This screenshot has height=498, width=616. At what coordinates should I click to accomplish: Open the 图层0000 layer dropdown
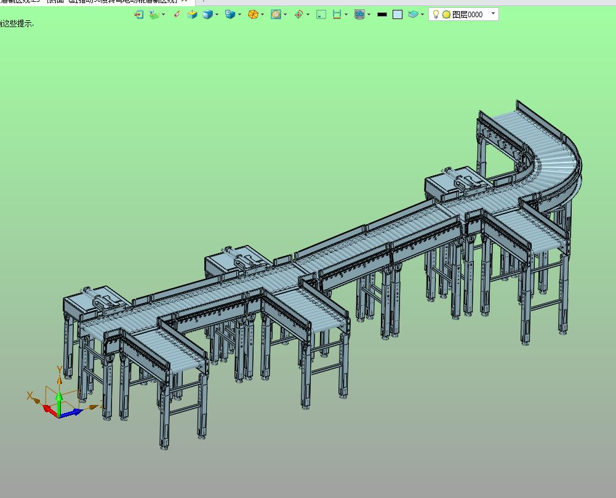(x=493, y=14)
